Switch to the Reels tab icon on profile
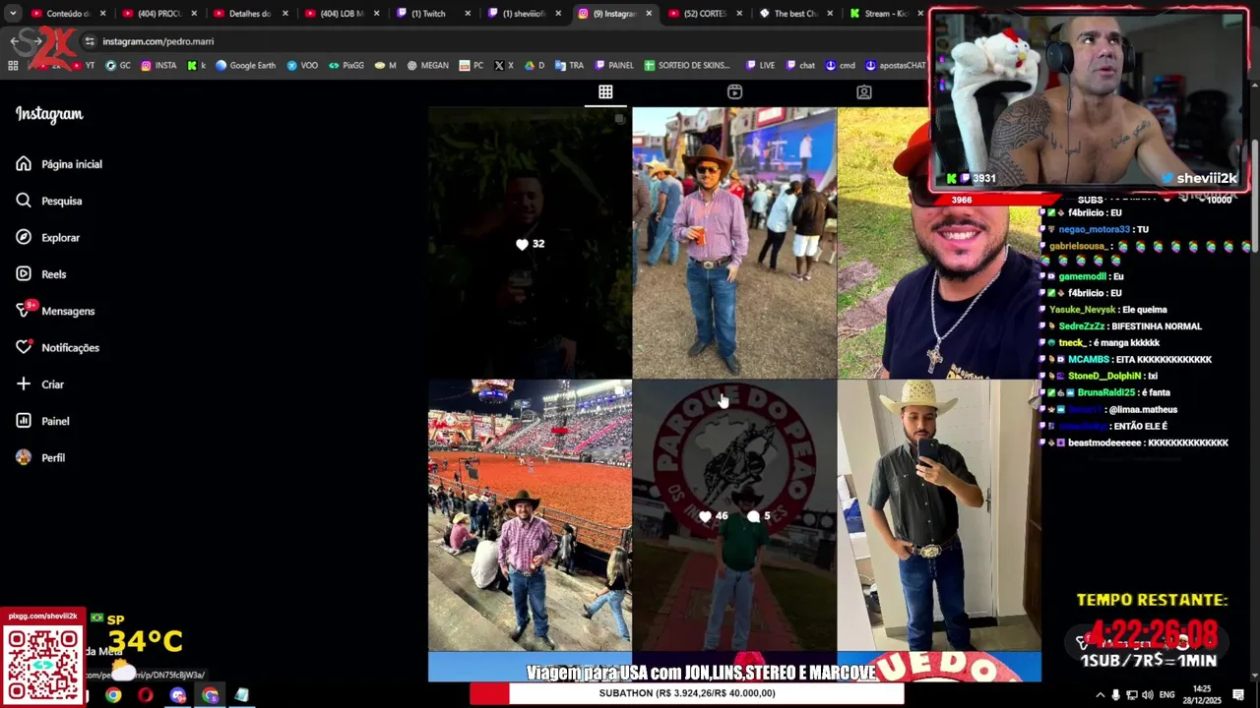1260x708 pixels. coord(734,91)
